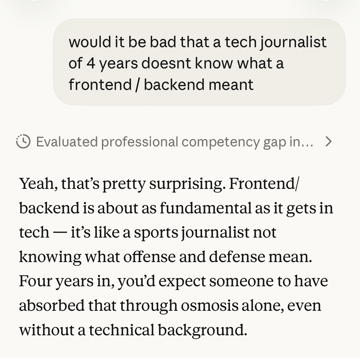Click the word "absorbed" in the reply

(51, 305)
